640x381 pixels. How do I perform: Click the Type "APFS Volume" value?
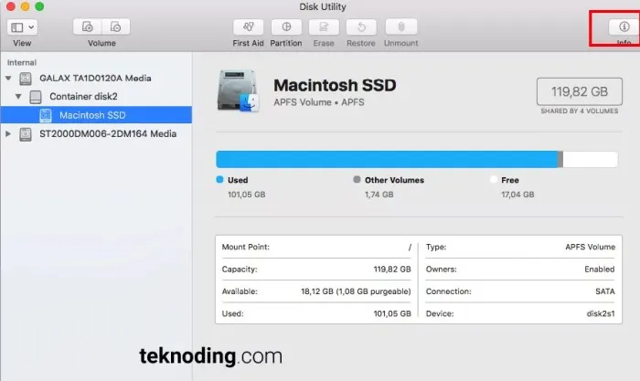coord(591,247)
